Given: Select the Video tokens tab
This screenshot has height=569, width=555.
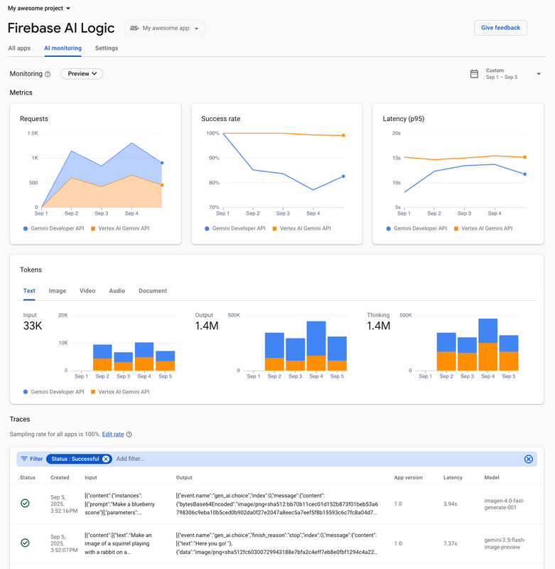Looking at the screenshot, I should tap(87, 291).
